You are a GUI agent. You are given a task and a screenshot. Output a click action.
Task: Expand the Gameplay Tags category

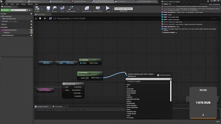pos(126,112)
